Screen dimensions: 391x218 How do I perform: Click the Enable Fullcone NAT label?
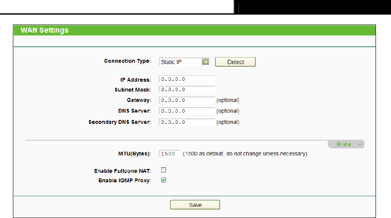pyautogui.click(x=122, y=171)
